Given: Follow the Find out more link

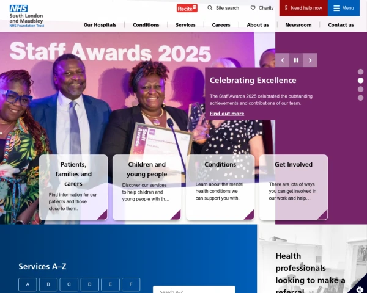Looking at the screenshot, I should [x=227, y=114].
